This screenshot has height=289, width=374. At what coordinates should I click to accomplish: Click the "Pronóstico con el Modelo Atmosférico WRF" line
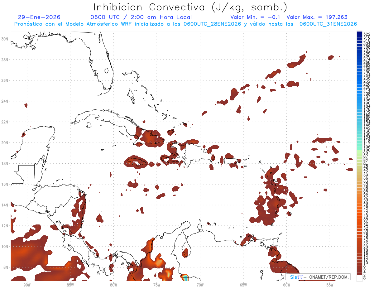pyautogui.click(x=185, y=24)
